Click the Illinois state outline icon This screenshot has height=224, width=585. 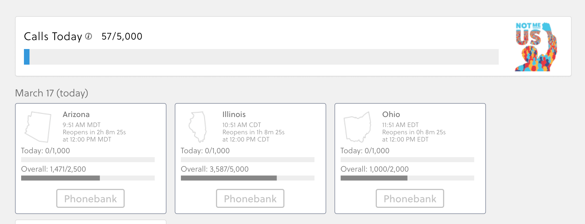click(198, 127)
